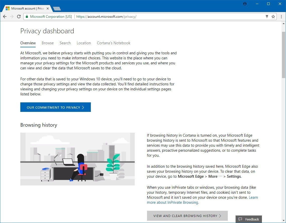The image size is (286, 223).
Task: Close the Microsoft account tab
Action: pos(48,8)
